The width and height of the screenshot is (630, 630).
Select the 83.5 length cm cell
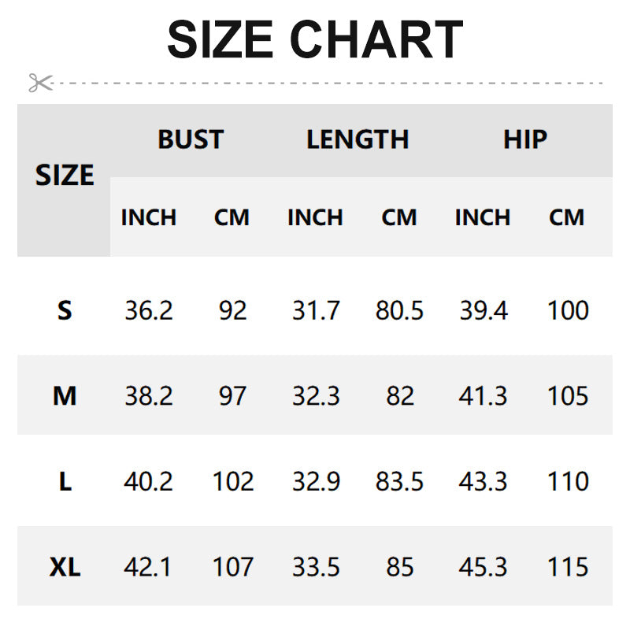click(x=399, y=481)
